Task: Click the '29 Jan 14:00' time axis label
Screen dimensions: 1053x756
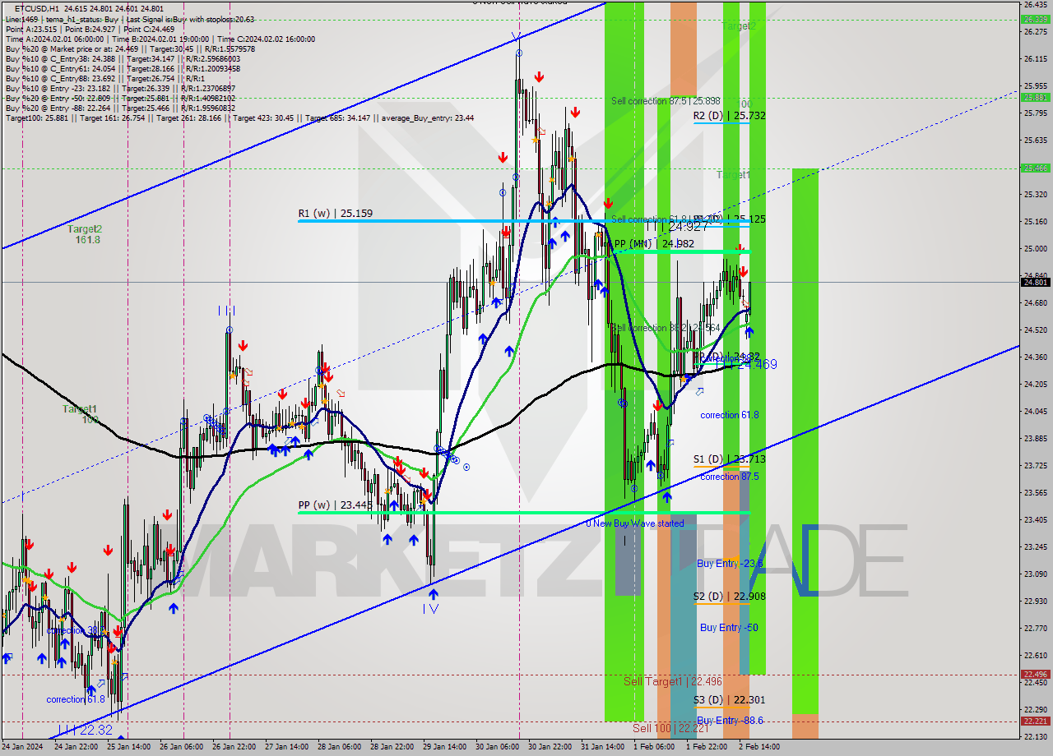Action: [443, 747]
